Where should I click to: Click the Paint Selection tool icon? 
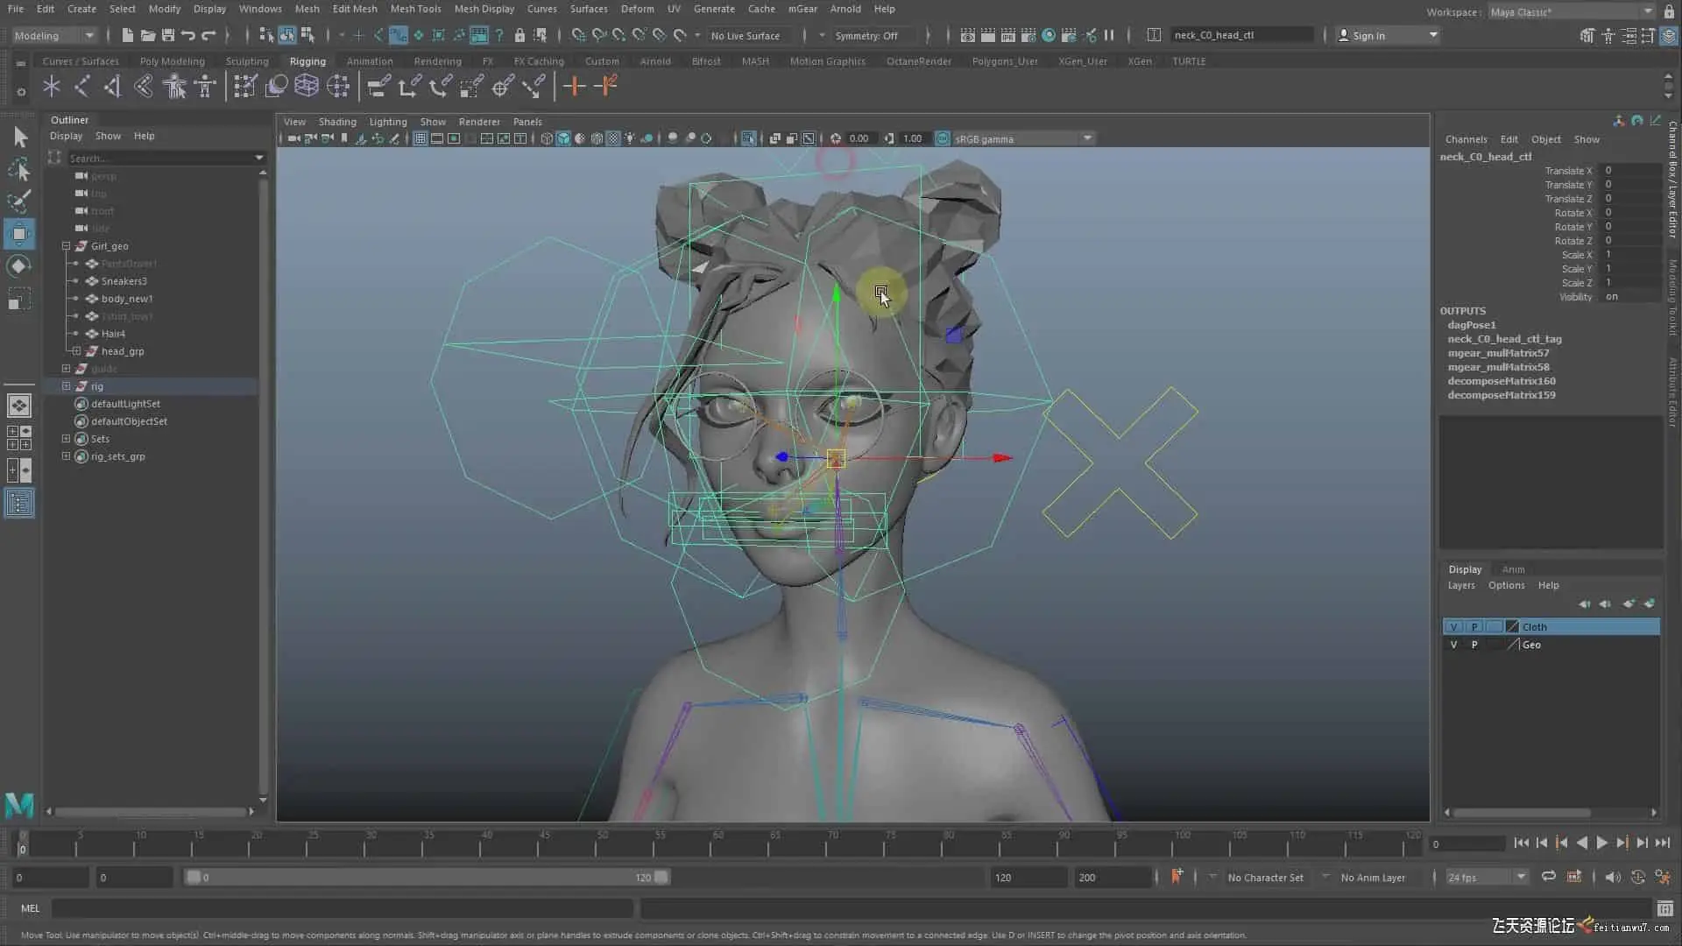click(19, 201)
